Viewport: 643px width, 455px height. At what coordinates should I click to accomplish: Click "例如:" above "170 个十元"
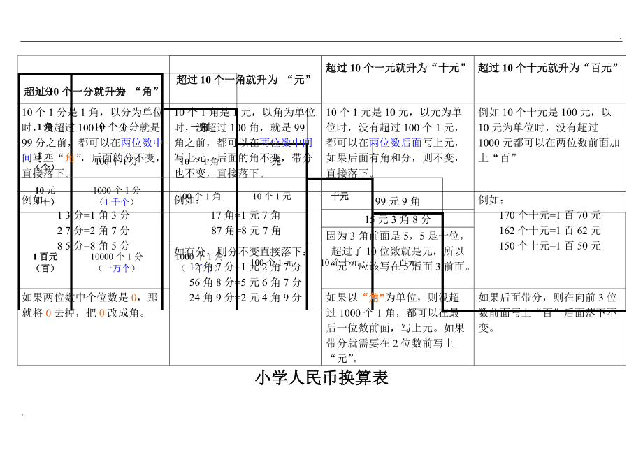(491, 200)
